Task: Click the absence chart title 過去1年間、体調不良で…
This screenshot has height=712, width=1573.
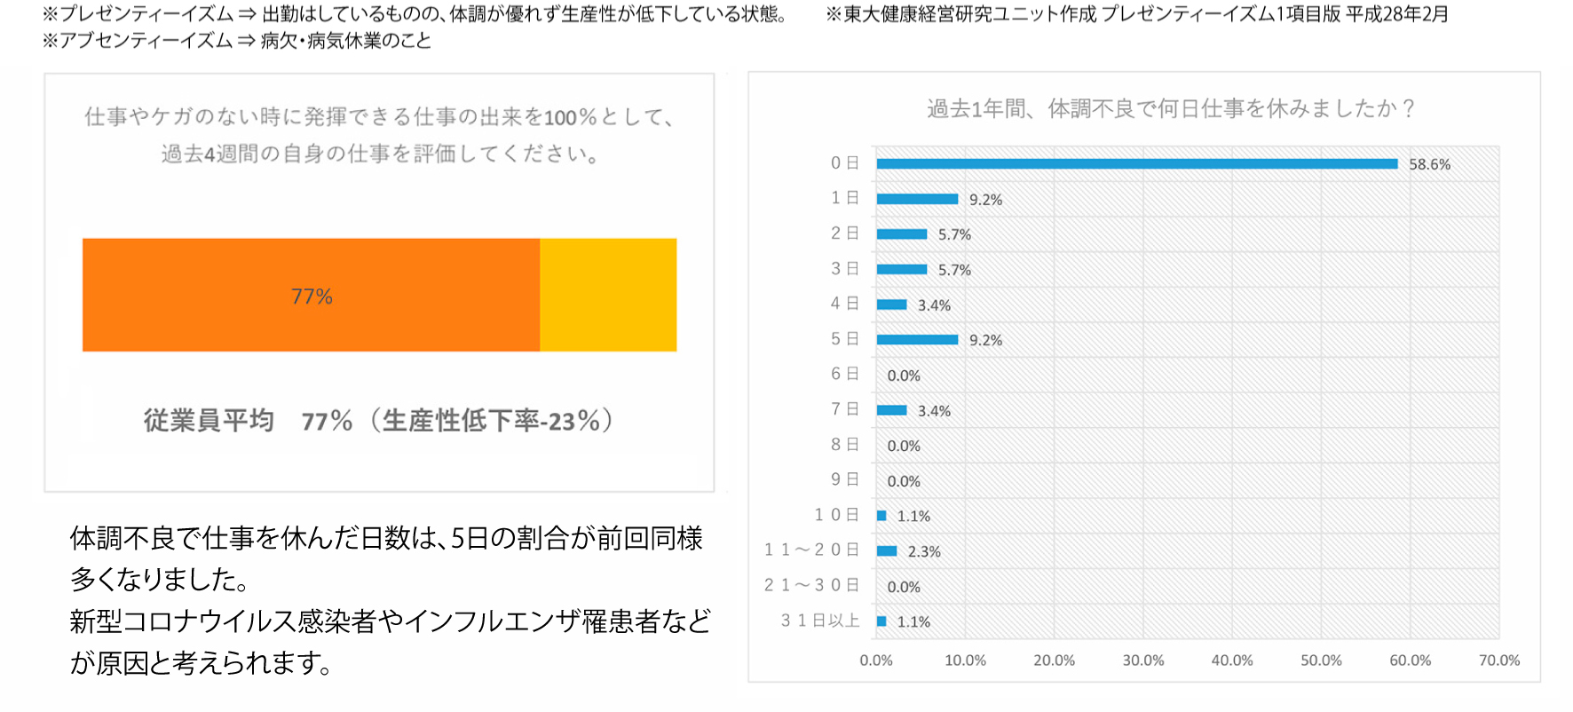Action: [1170, 108]
